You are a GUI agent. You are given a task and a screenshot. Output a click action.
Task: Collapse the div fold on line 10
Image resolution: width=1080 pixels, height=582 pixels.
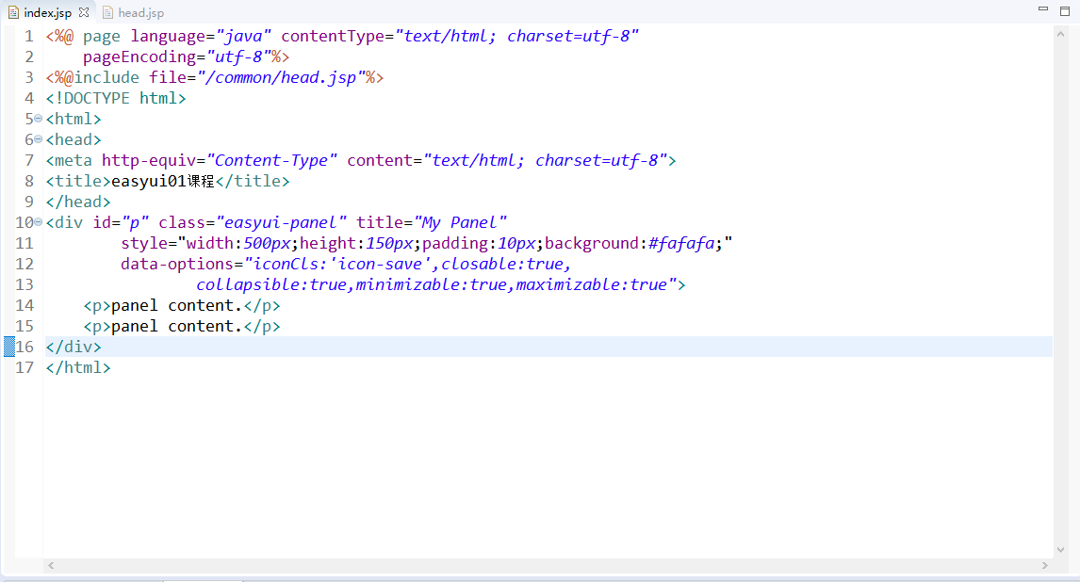(38, 221)
